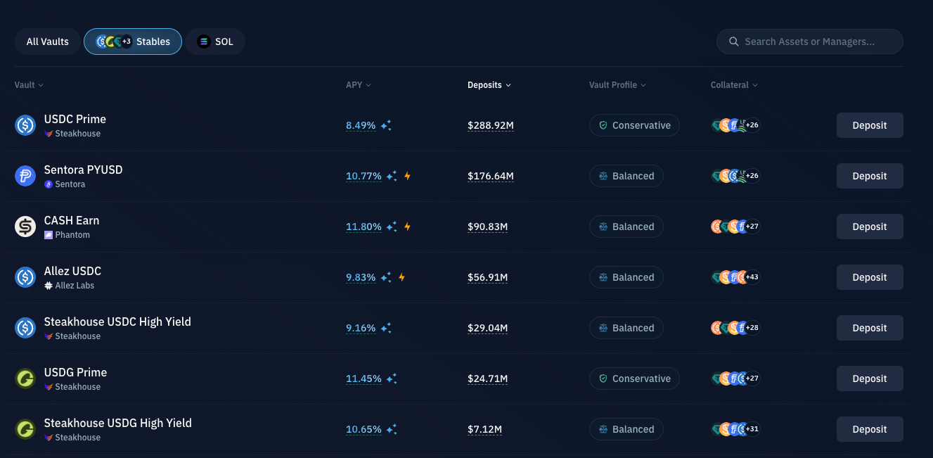Click the Conservative badge on USDG Prime
This screenshot has height=458, width=933.
click(634, 379)
